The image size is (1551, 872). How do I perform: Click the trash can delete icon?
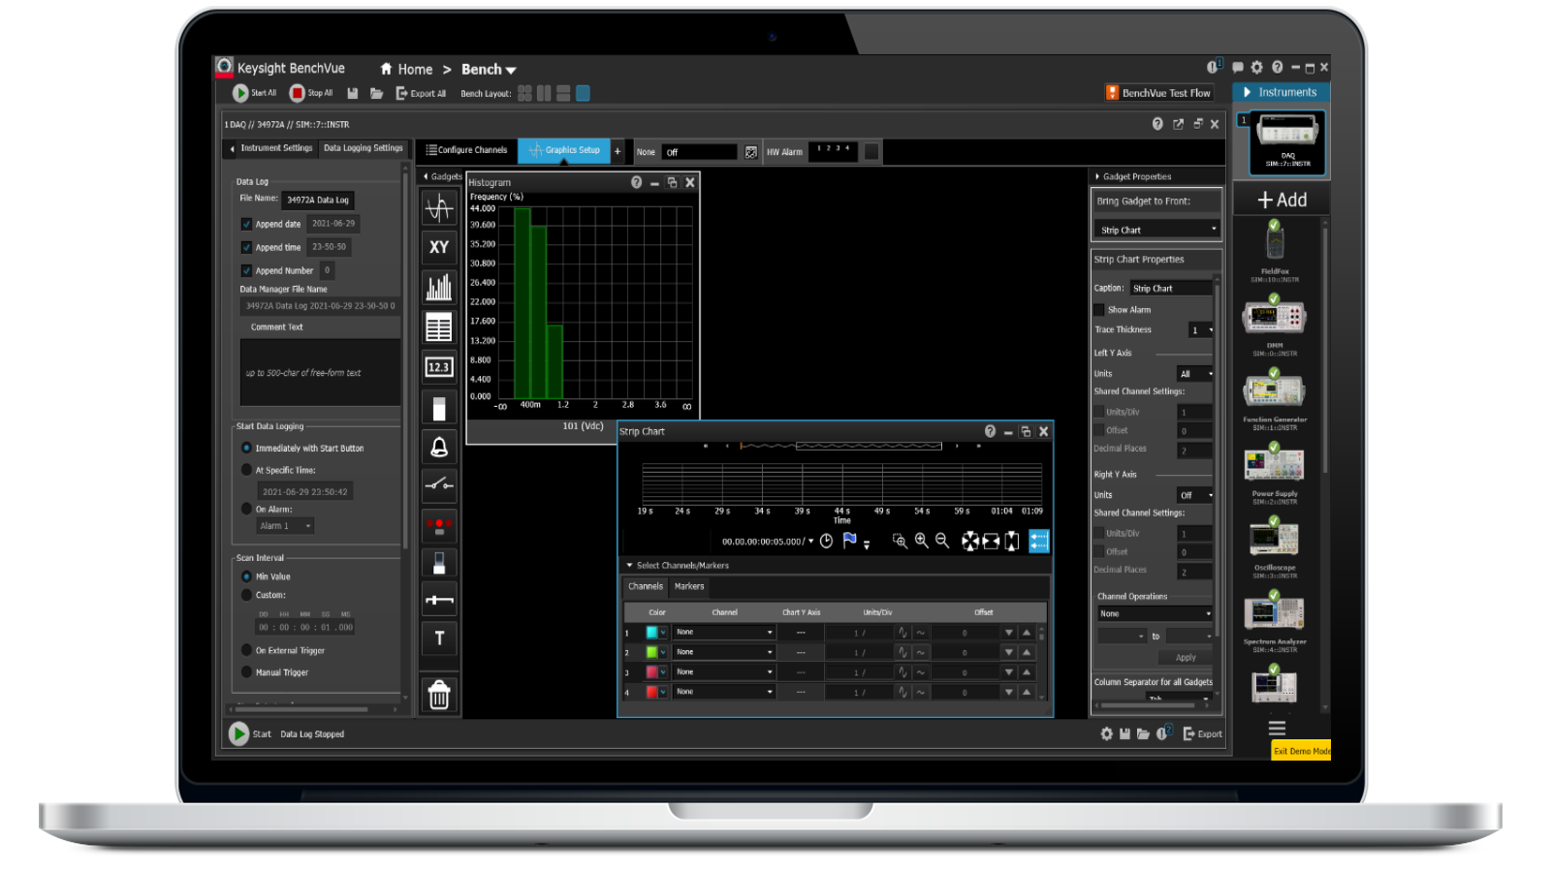point(439,695)
